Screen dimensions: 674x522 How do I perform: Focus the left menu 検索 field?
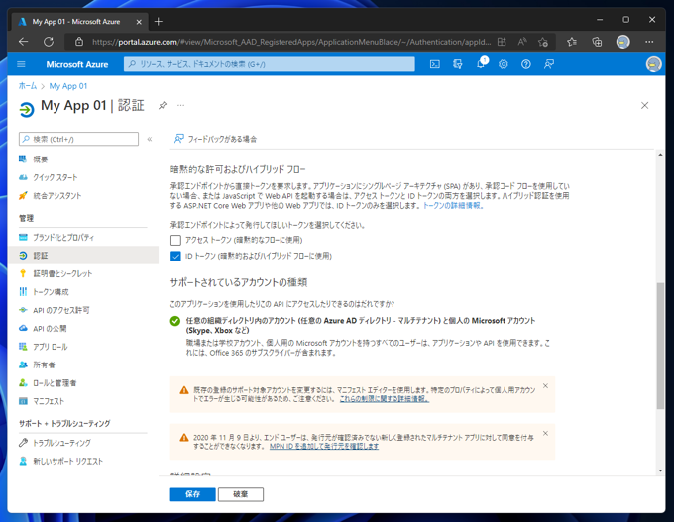(x=78, y=139)
